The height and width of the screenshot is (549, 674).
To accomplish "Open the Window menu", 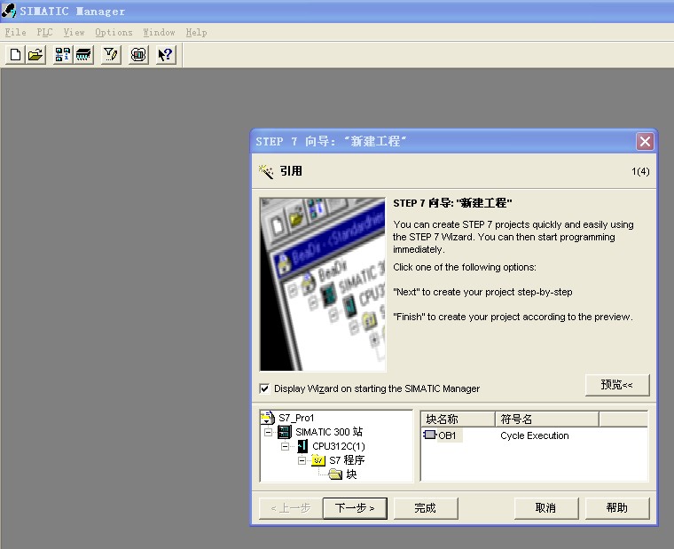I will 159,32.
